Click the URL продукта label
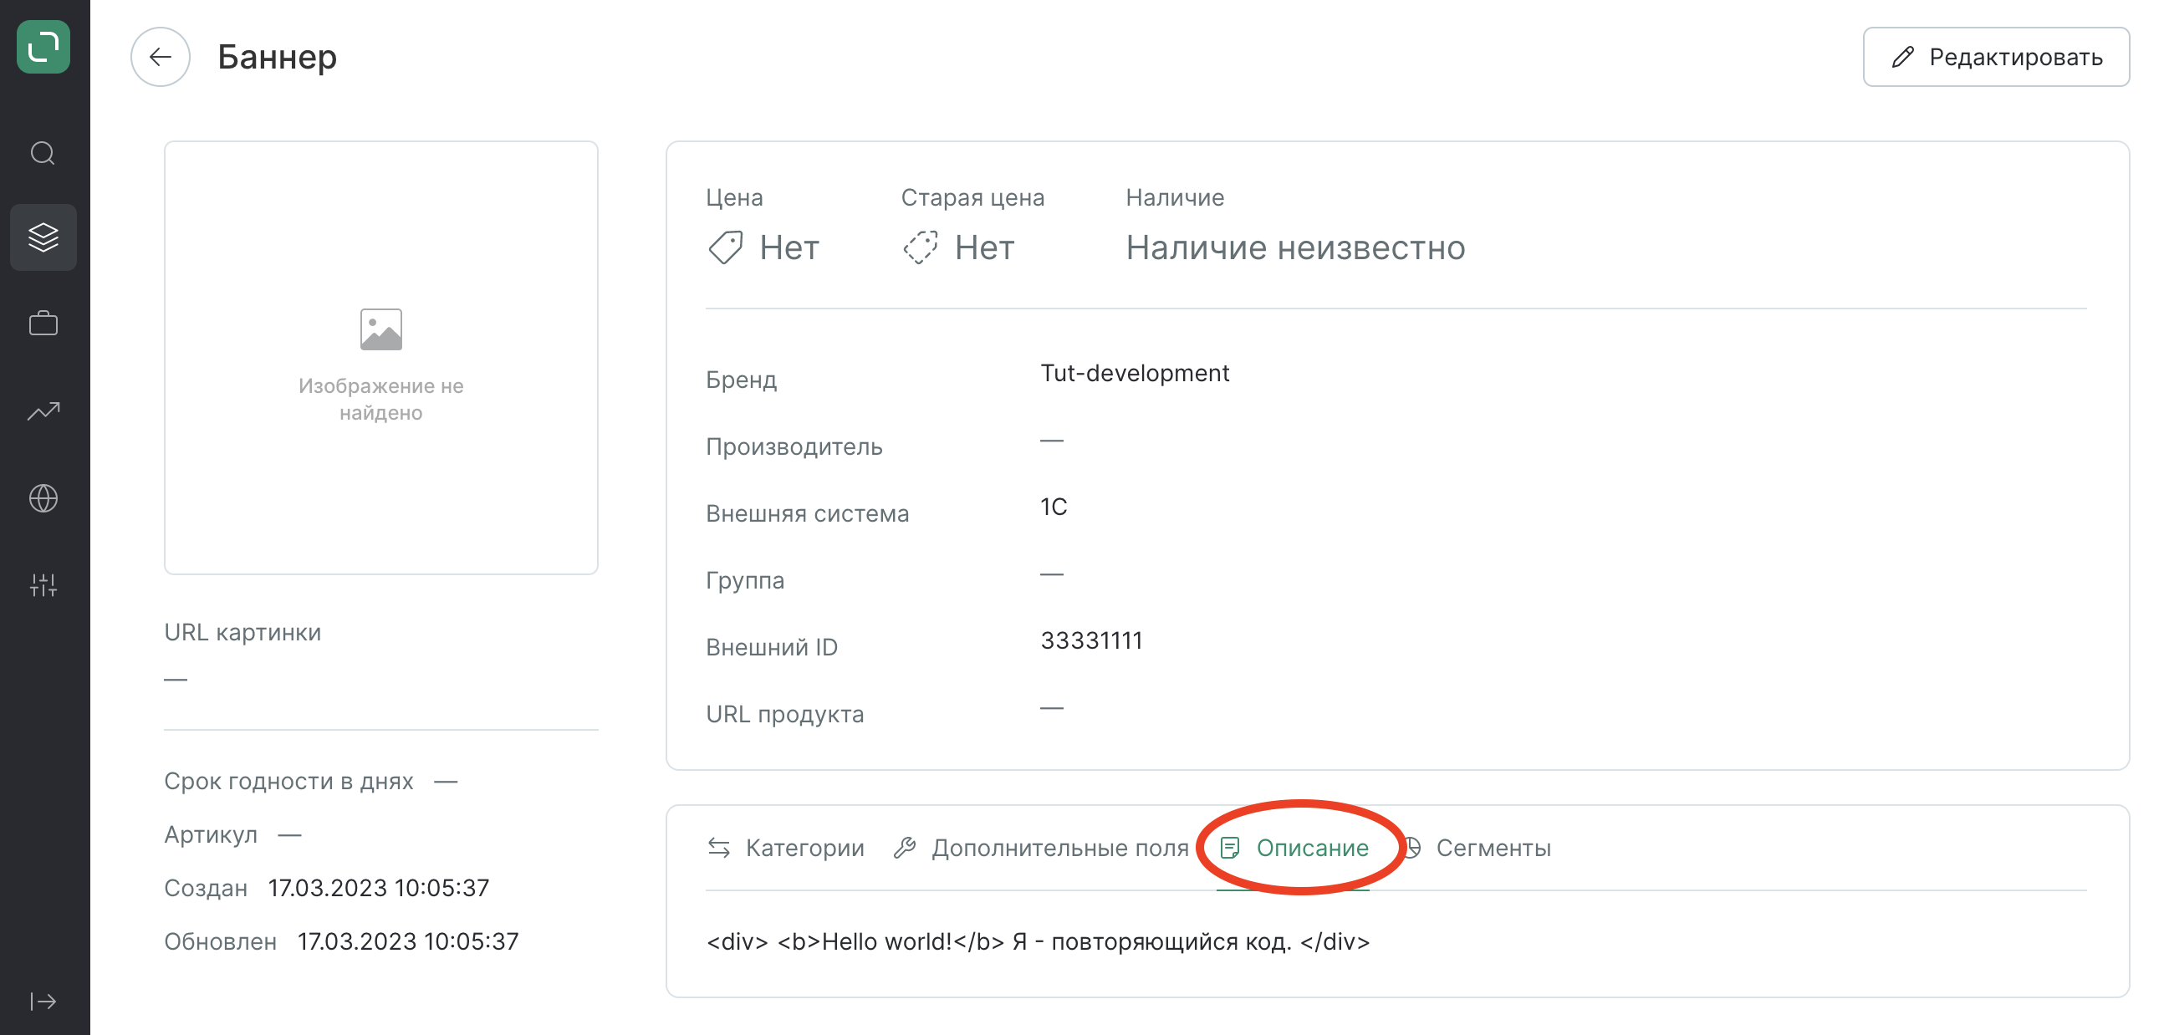The width and height of the screenshot is (2164, 1035). click(784, 715)
